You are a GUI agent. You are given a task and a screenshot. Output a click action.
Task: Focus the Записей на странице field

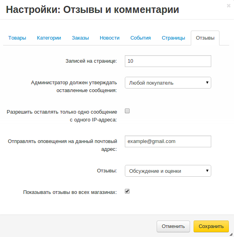tap(168, 61)
